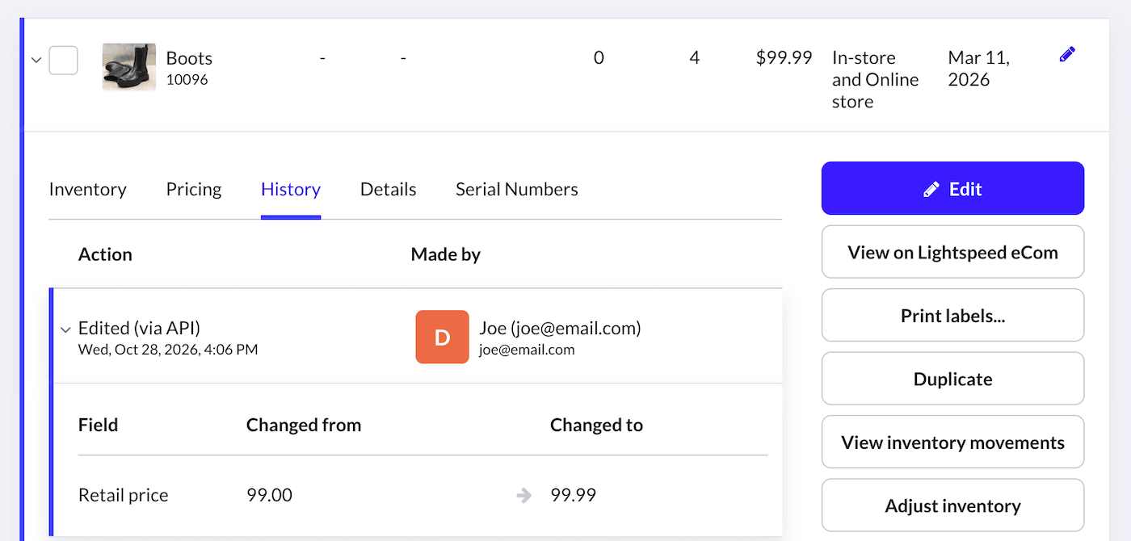Click the Mar 11, 2026 date
Viewport: 1131px width, 541px height.
point(979,69)
